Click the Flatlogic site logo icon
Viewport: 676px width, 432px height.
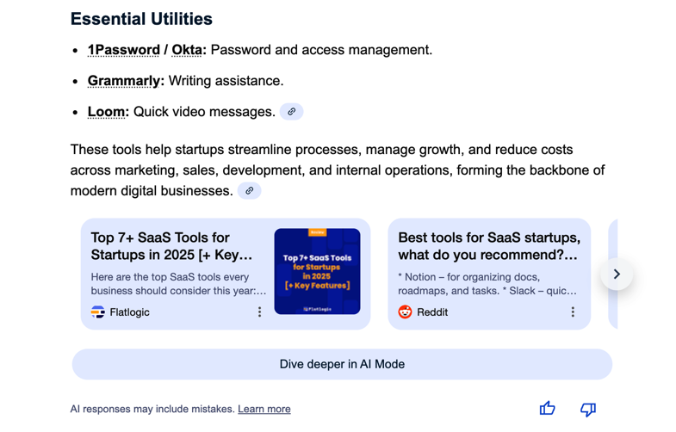pos(98,312)
